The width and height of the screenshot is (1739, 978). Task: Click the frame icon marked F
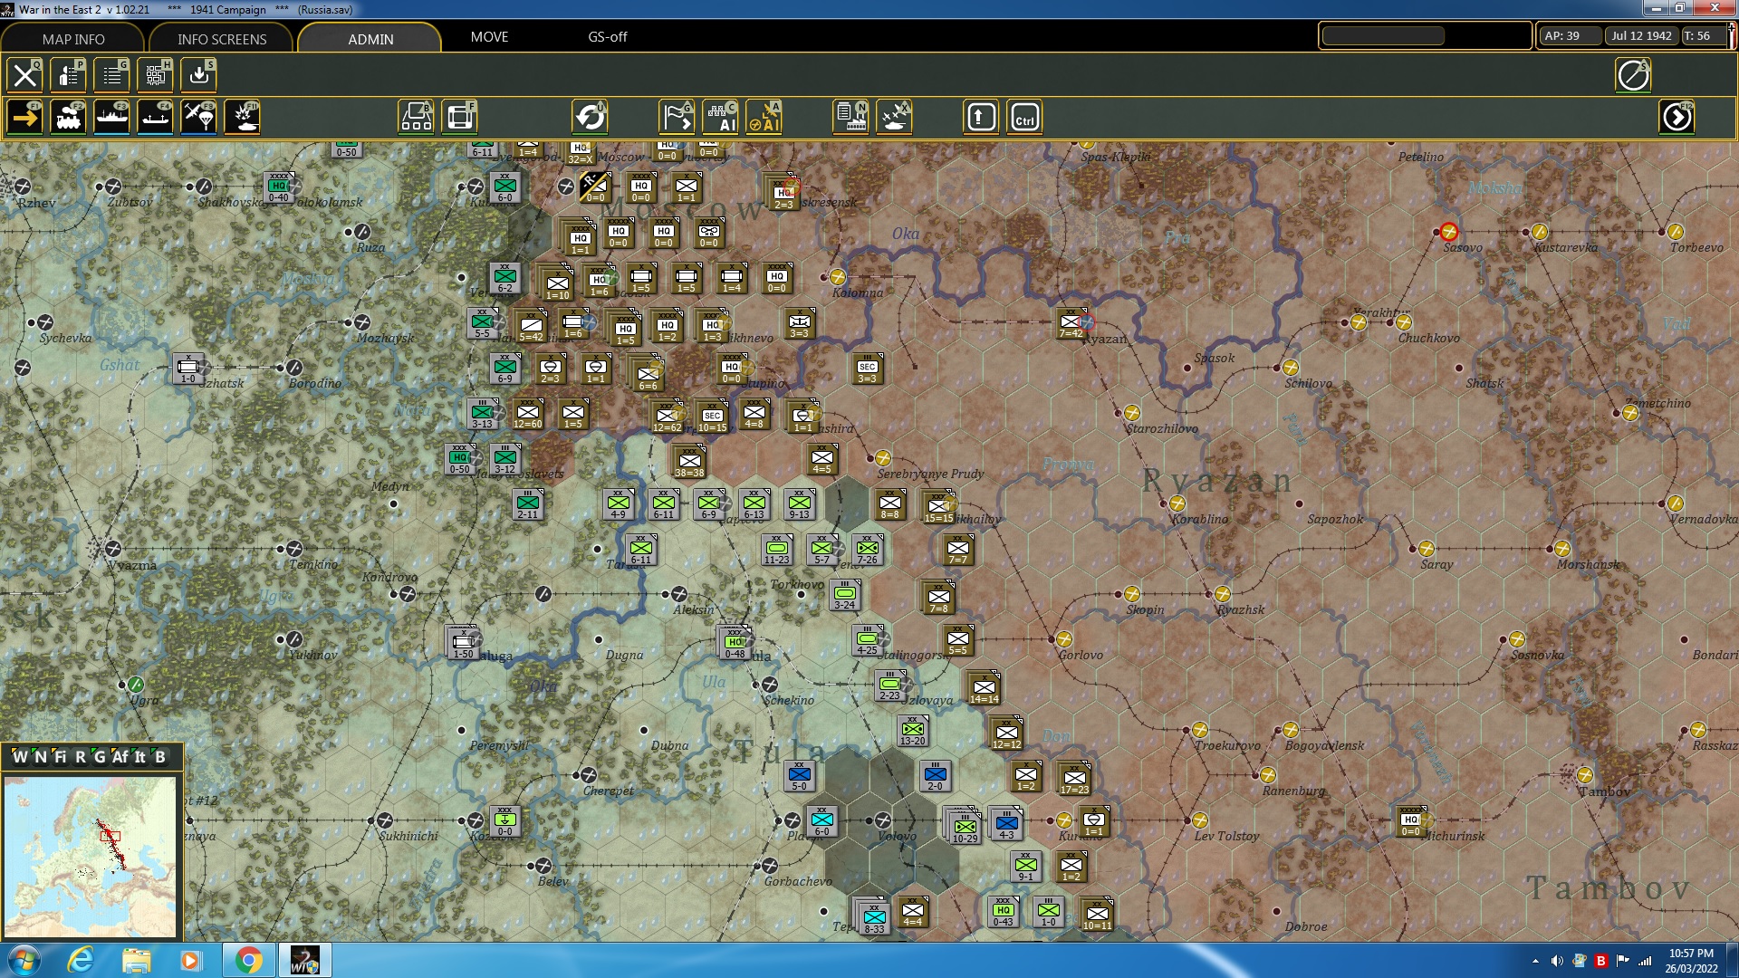tap(460, 118)
